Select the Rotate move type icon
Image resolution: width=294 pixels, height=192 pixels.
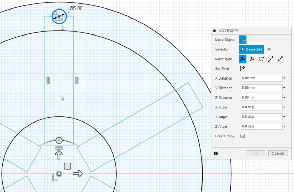[x=261, y=59]
